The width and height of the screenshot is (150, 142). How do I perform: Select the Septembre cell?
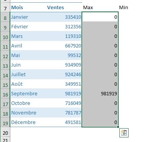tap(28, 93)
